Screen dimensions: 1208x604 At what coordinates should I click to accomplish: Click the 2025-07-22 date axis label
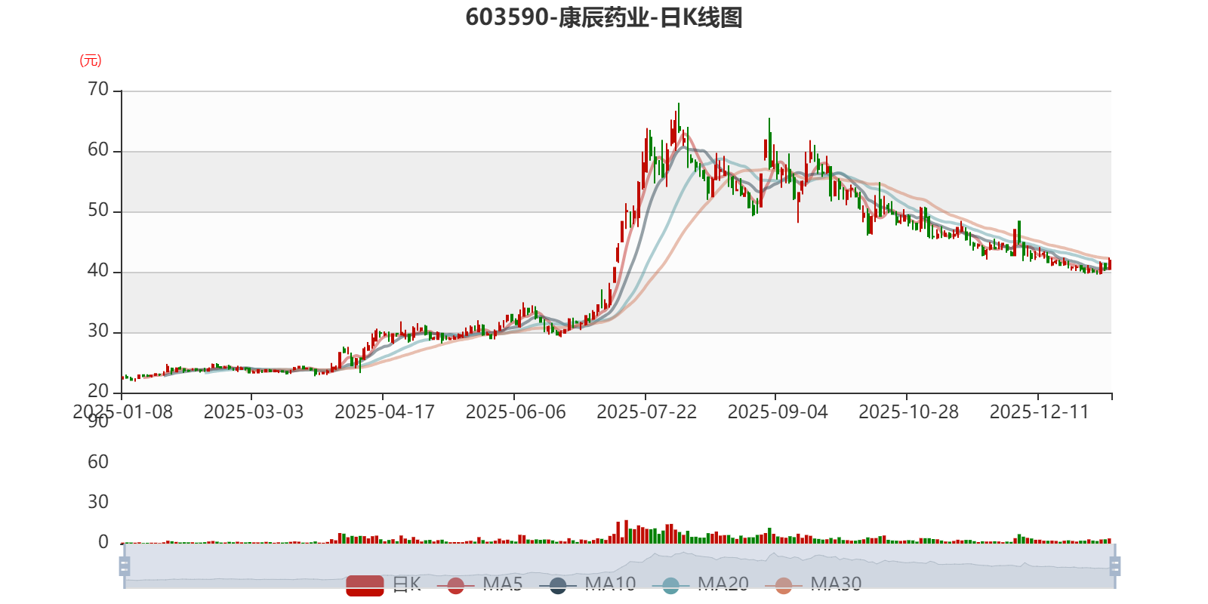coord(647,412)
